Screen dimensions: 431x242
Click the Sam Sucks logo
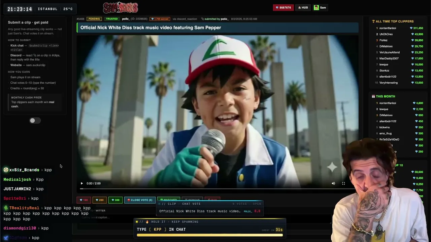tap(121, 7)
